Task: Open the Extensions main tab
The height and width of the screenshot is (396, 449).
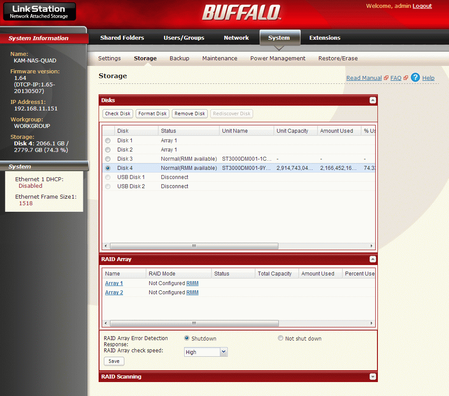Action: [325, 38]
